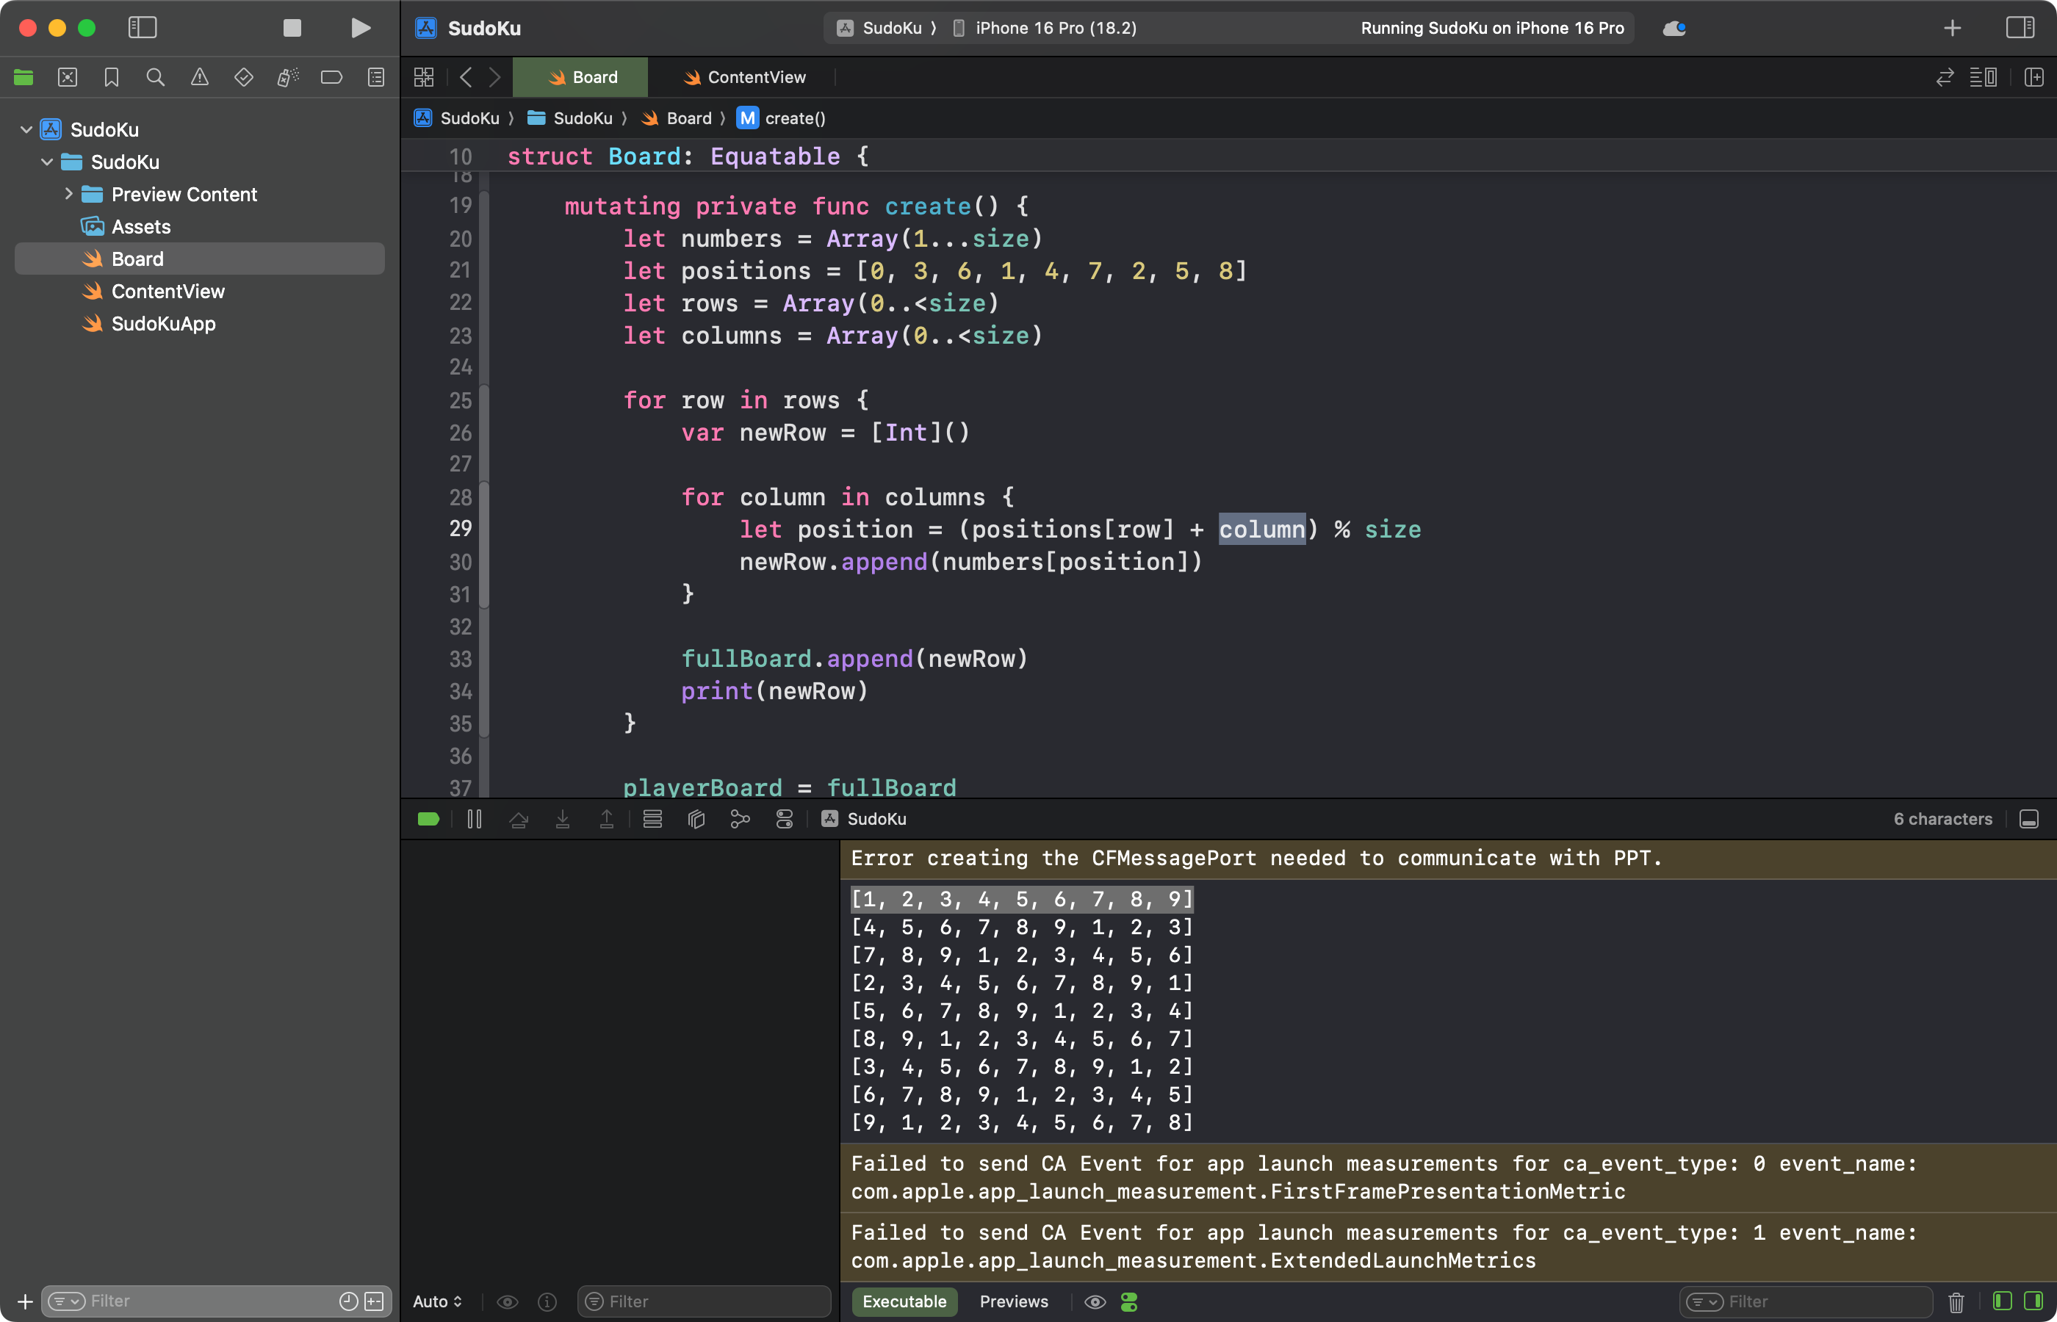Viewport: 2057px width, 1322px height.
Task: Click the Board file breadcrumb
Action: [x=677, y=118]
